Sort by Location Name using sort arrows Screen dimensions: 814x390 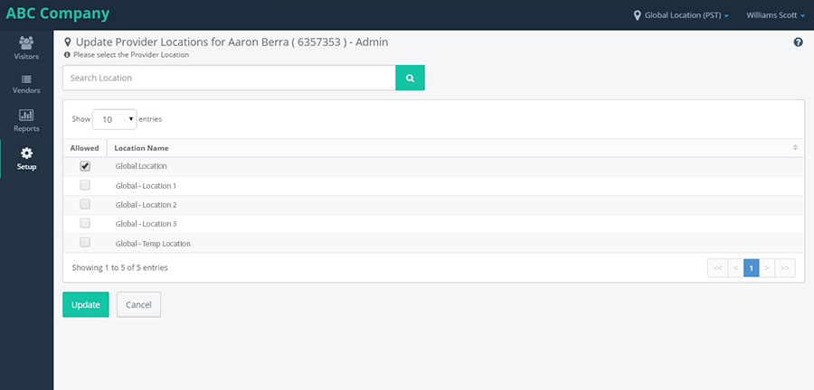point(795,148)
